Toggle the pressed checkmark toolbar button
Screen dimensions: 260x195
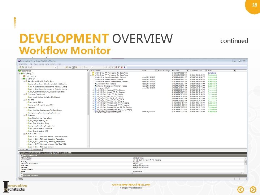click(73, 67)
